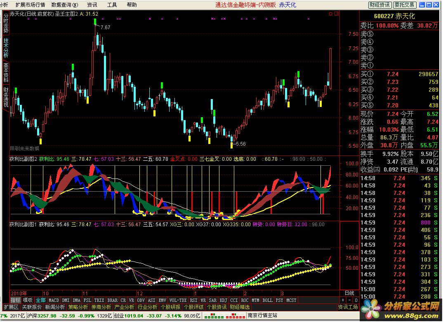The image size is (443, 322).
Task: Choose the KDJ indicator
Action: 223,300
